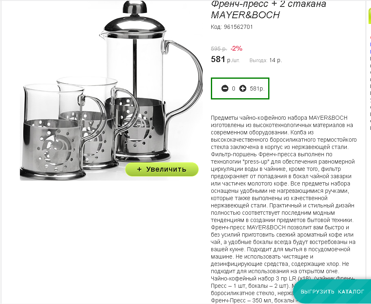The width and height of the screenshot is (371, 304).
Task: Click the 581р. total beside the plus icon
Action: [257, 88]
